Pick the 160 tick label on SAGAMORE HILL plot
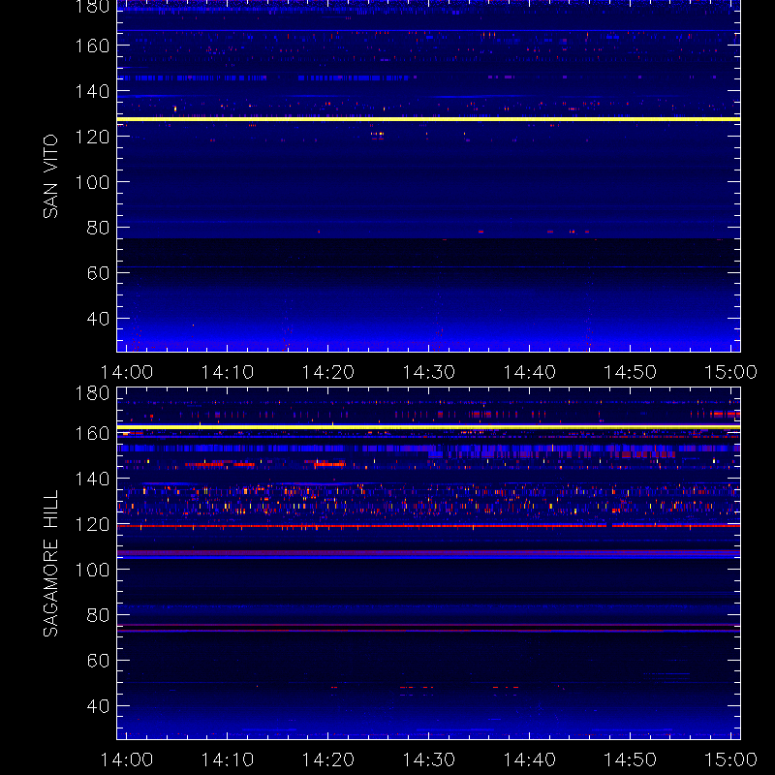The height and width of the screenshot is (775, 775). tap(92, 433)
